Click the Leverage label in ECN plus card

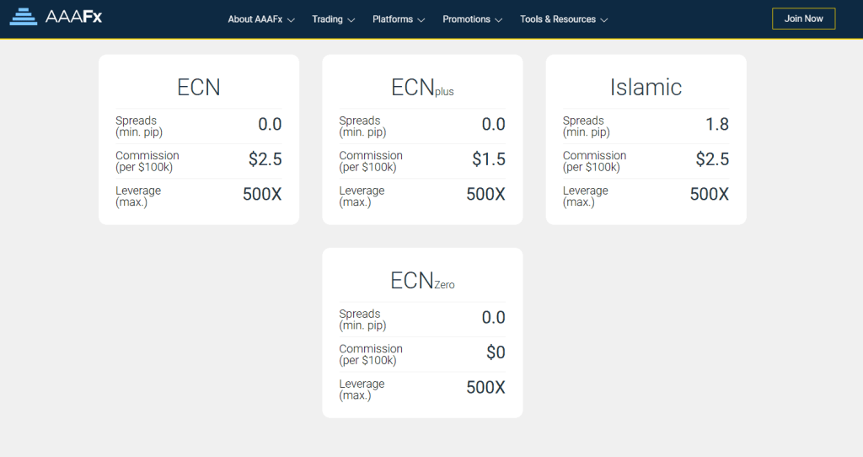tap(362, 196)
